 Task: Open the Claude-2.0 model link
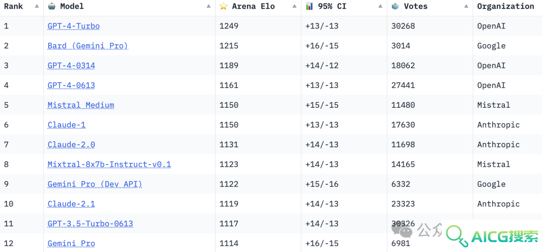(x=71, y=145)
